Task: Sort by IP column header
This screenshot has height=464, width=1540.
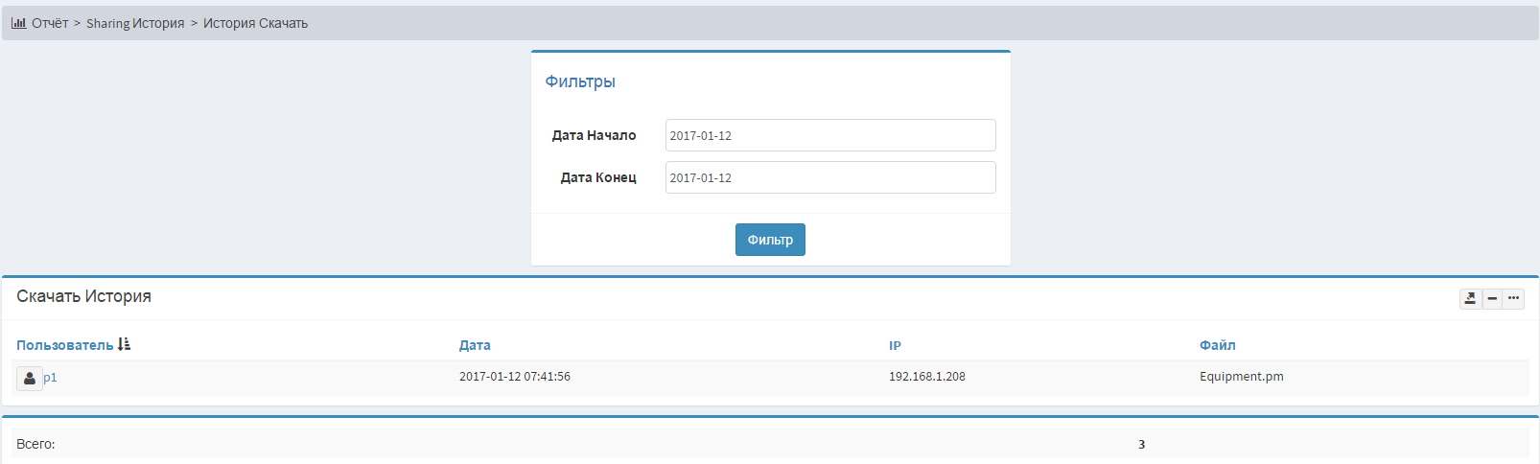Action: (x=895, y=345)
